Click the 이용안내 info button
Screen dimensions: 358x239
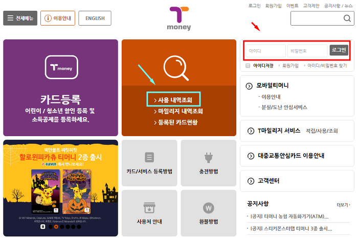[x=58, y=18]
